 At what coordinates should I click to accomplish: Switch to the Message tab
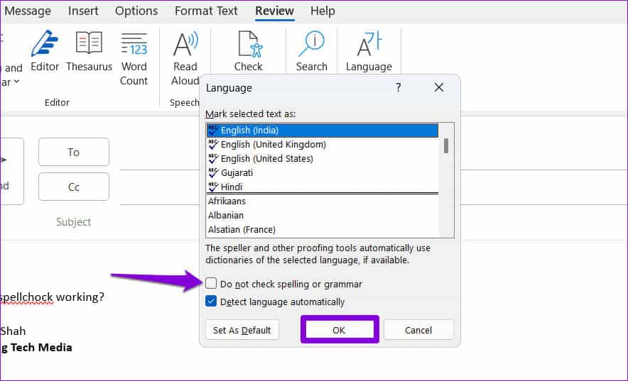tap(27, 11)
